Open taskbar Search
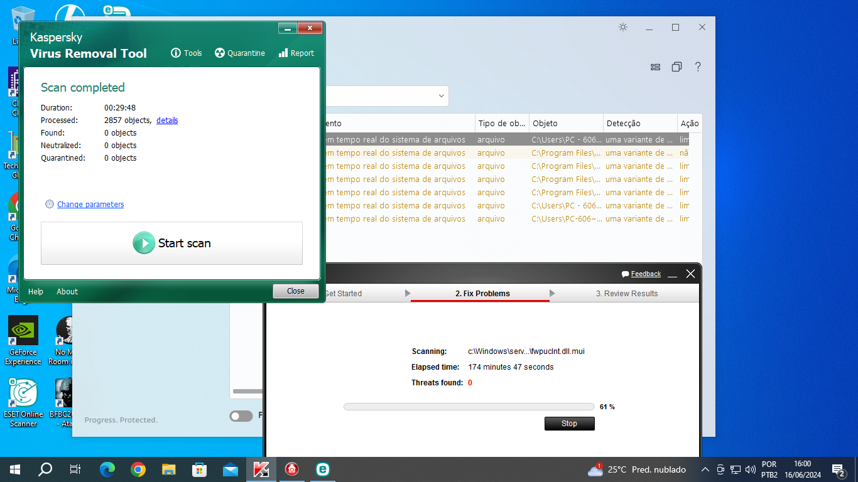Image resolution: width=858 pixels, height=482 pixels. point(45,469)
